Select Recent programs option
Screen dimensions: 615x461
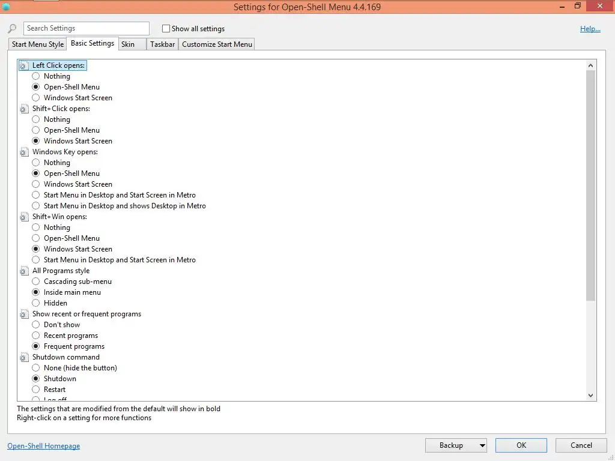click(35, 336)
